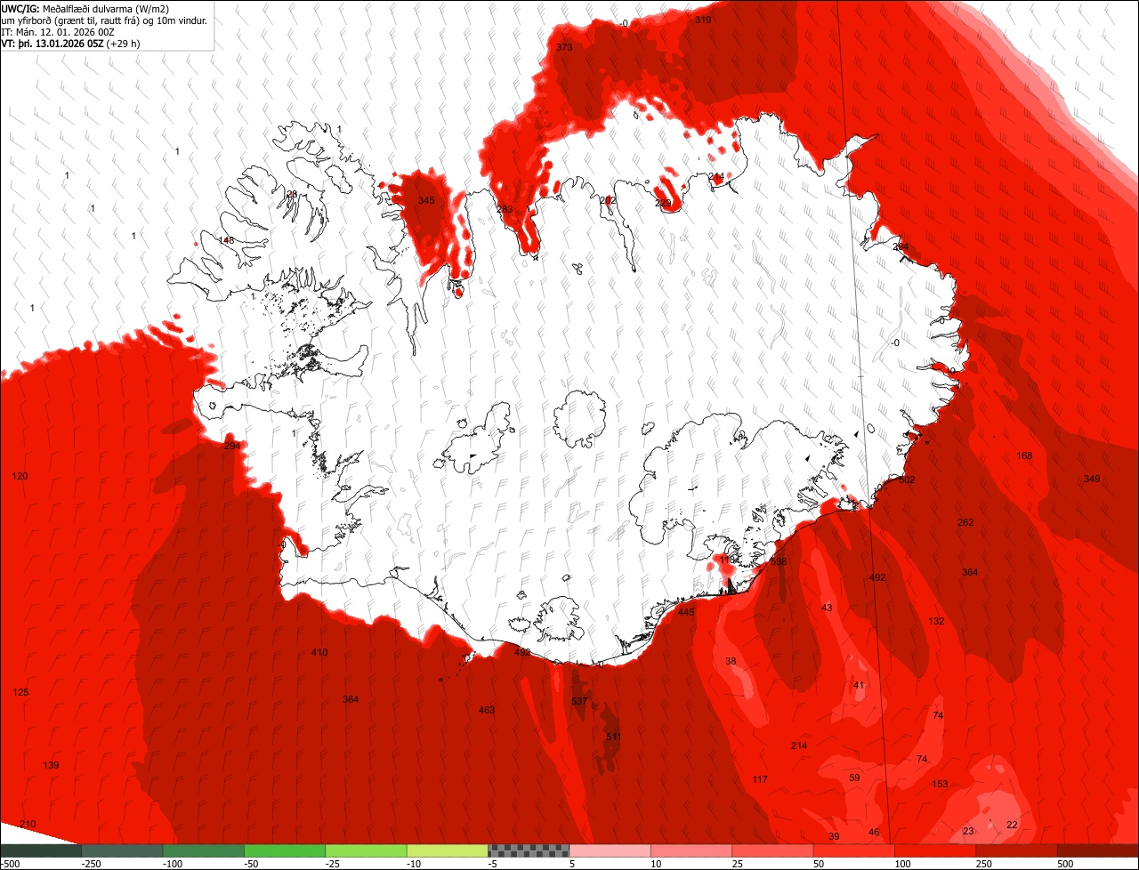This screenshot has width=1139, height=870.
Task: Click the map value 538
Action: tap(779, 561)
